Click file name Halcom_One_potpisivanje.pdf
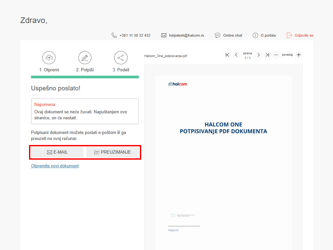 pos(166,56)
